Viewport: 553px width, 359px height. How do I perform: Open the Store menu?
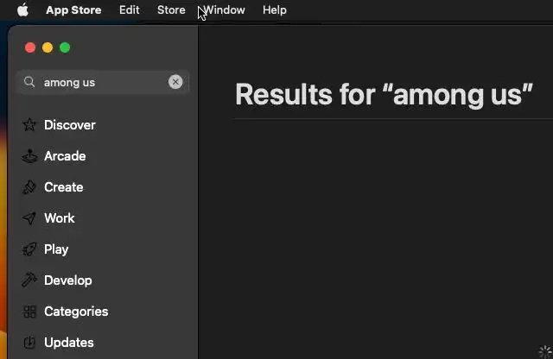tap(171, 10)
